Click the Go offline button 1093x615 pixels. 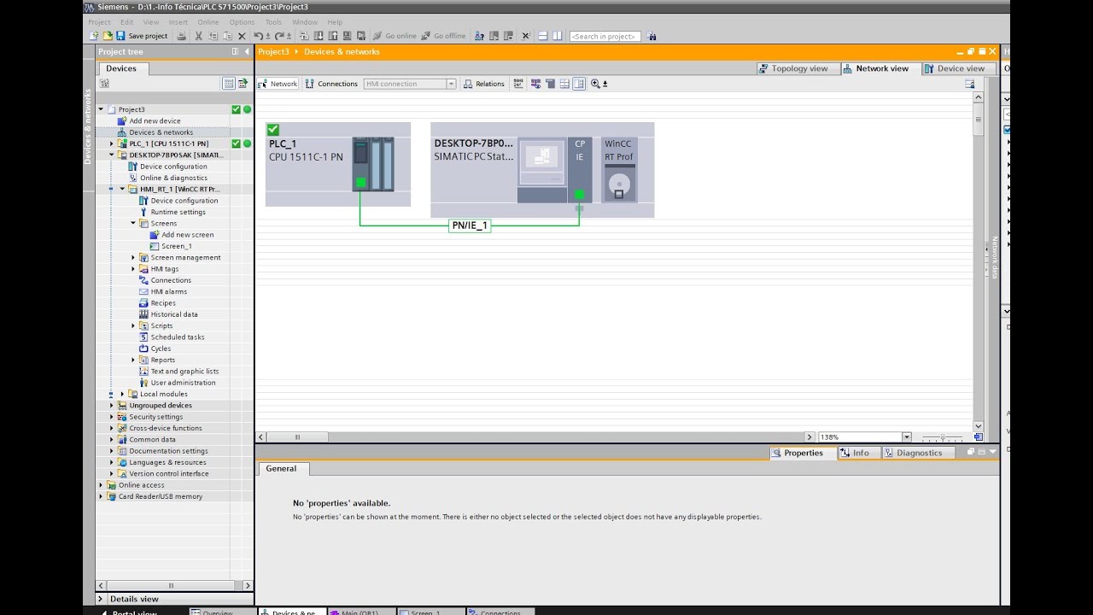pyautogui.click(x=443, y=36)
